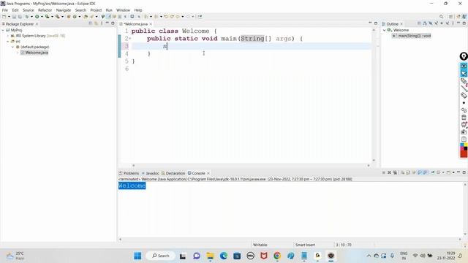Screen dimensions: 468x263
Task: Expand the JRE System Library node
Action: (8, 36)
